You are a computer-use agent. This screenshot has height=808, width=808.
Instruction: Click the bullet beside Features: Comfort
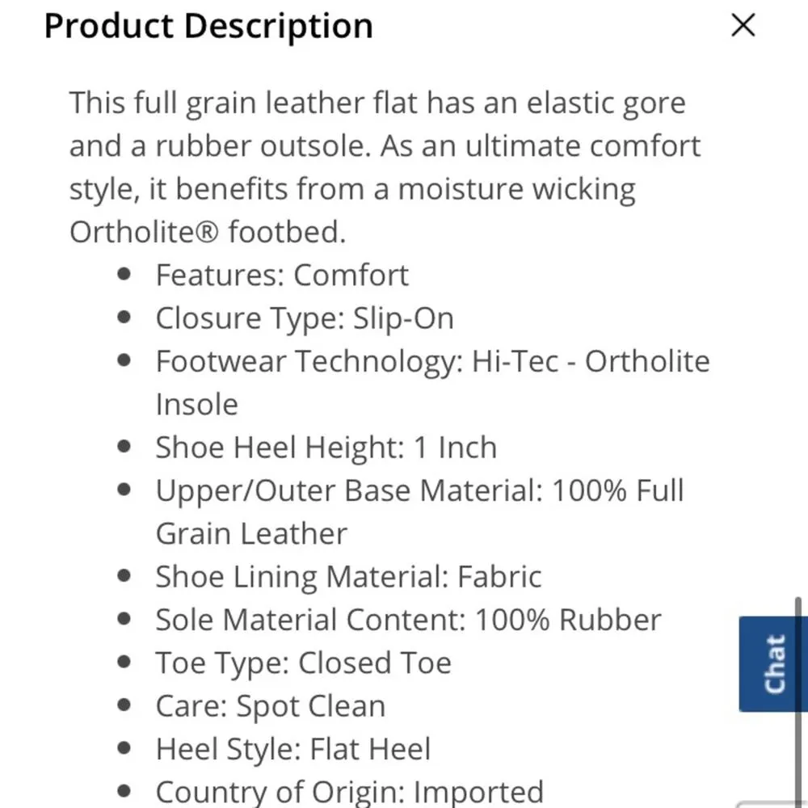[124, 275]
